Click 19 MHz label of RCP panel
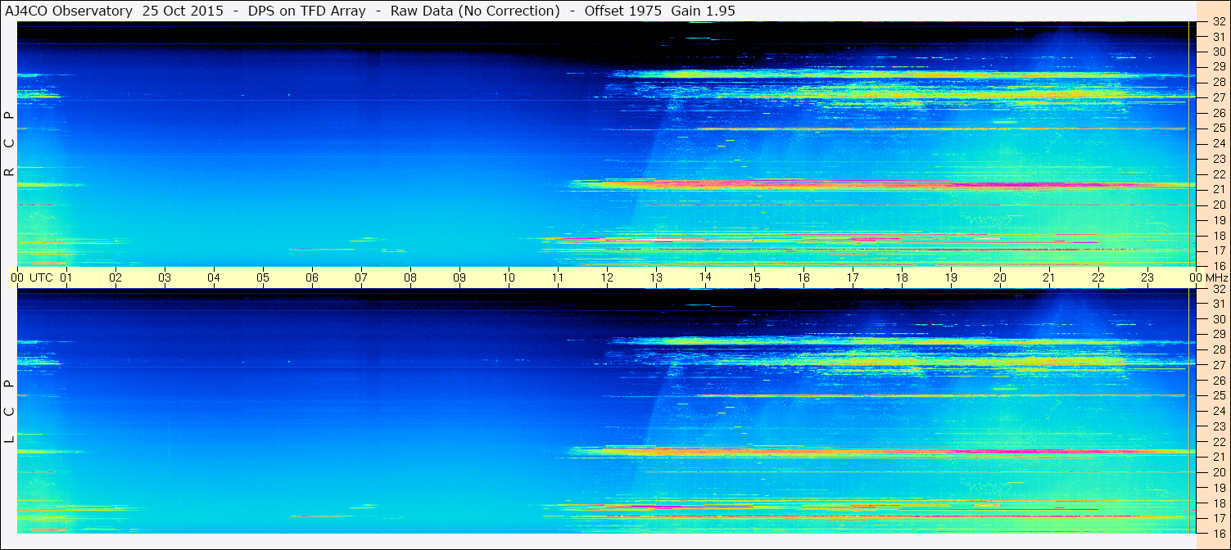 point(1219,220)
